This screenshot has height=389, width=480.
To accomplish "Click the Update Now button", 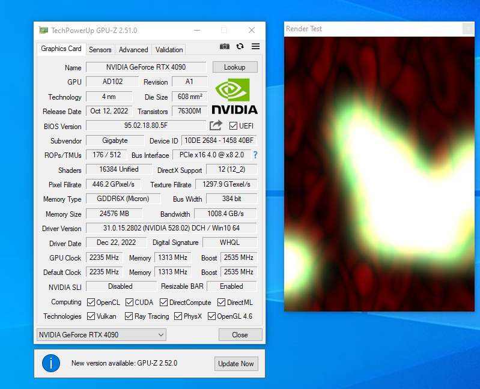I will (x=236, y=364).
